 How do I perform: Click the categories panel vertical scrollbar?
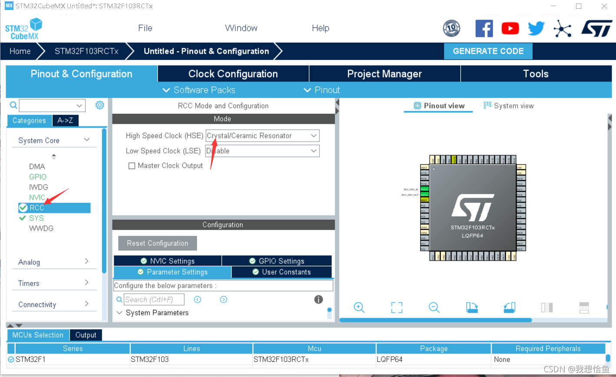pyautogui.click(x=104, y=201)
